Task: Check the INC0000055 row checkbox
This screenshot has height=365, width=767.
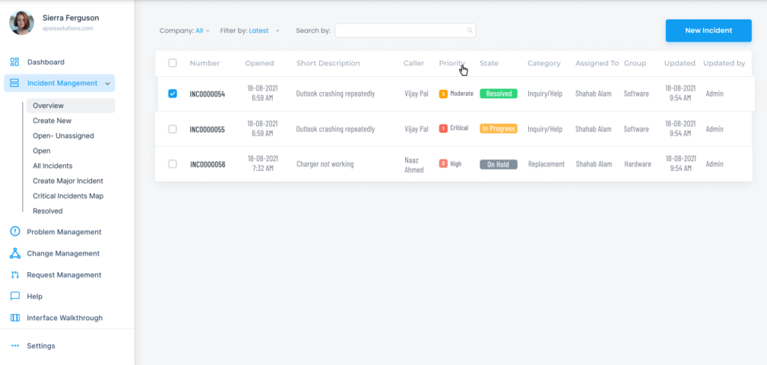Action: click(173, 129)
